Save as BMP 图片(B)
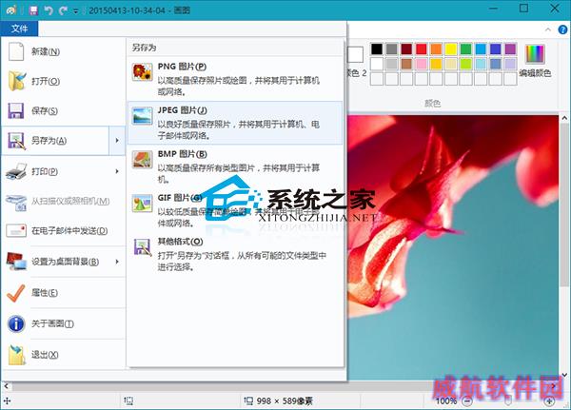571x410 pixels. [x=235, y=166]
